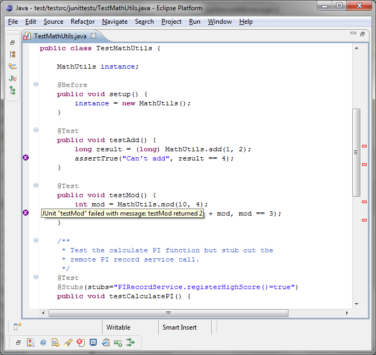Open the Console fast view

coord(93,343)
